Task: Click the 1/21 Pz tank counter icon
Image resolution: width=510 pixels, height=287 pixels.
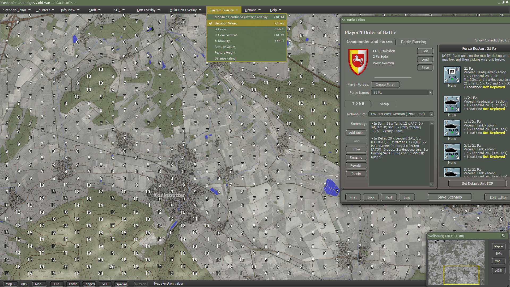Action: 452,104
